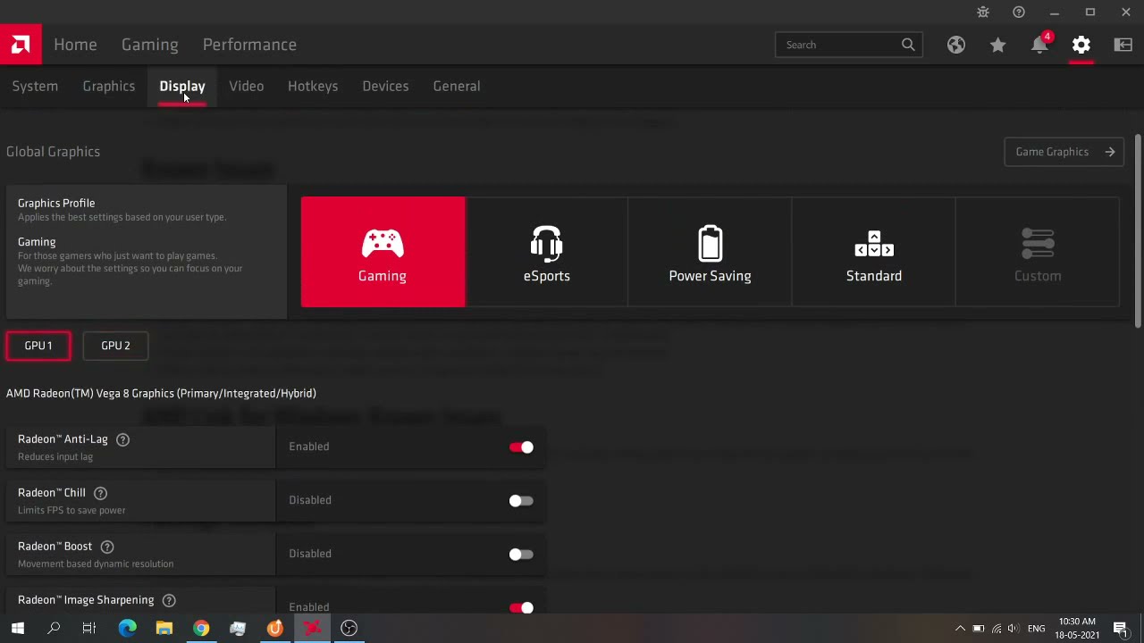Screen dimensions: 1144x643
Task: Open the bug report tool icon
Action: point(983,13)
